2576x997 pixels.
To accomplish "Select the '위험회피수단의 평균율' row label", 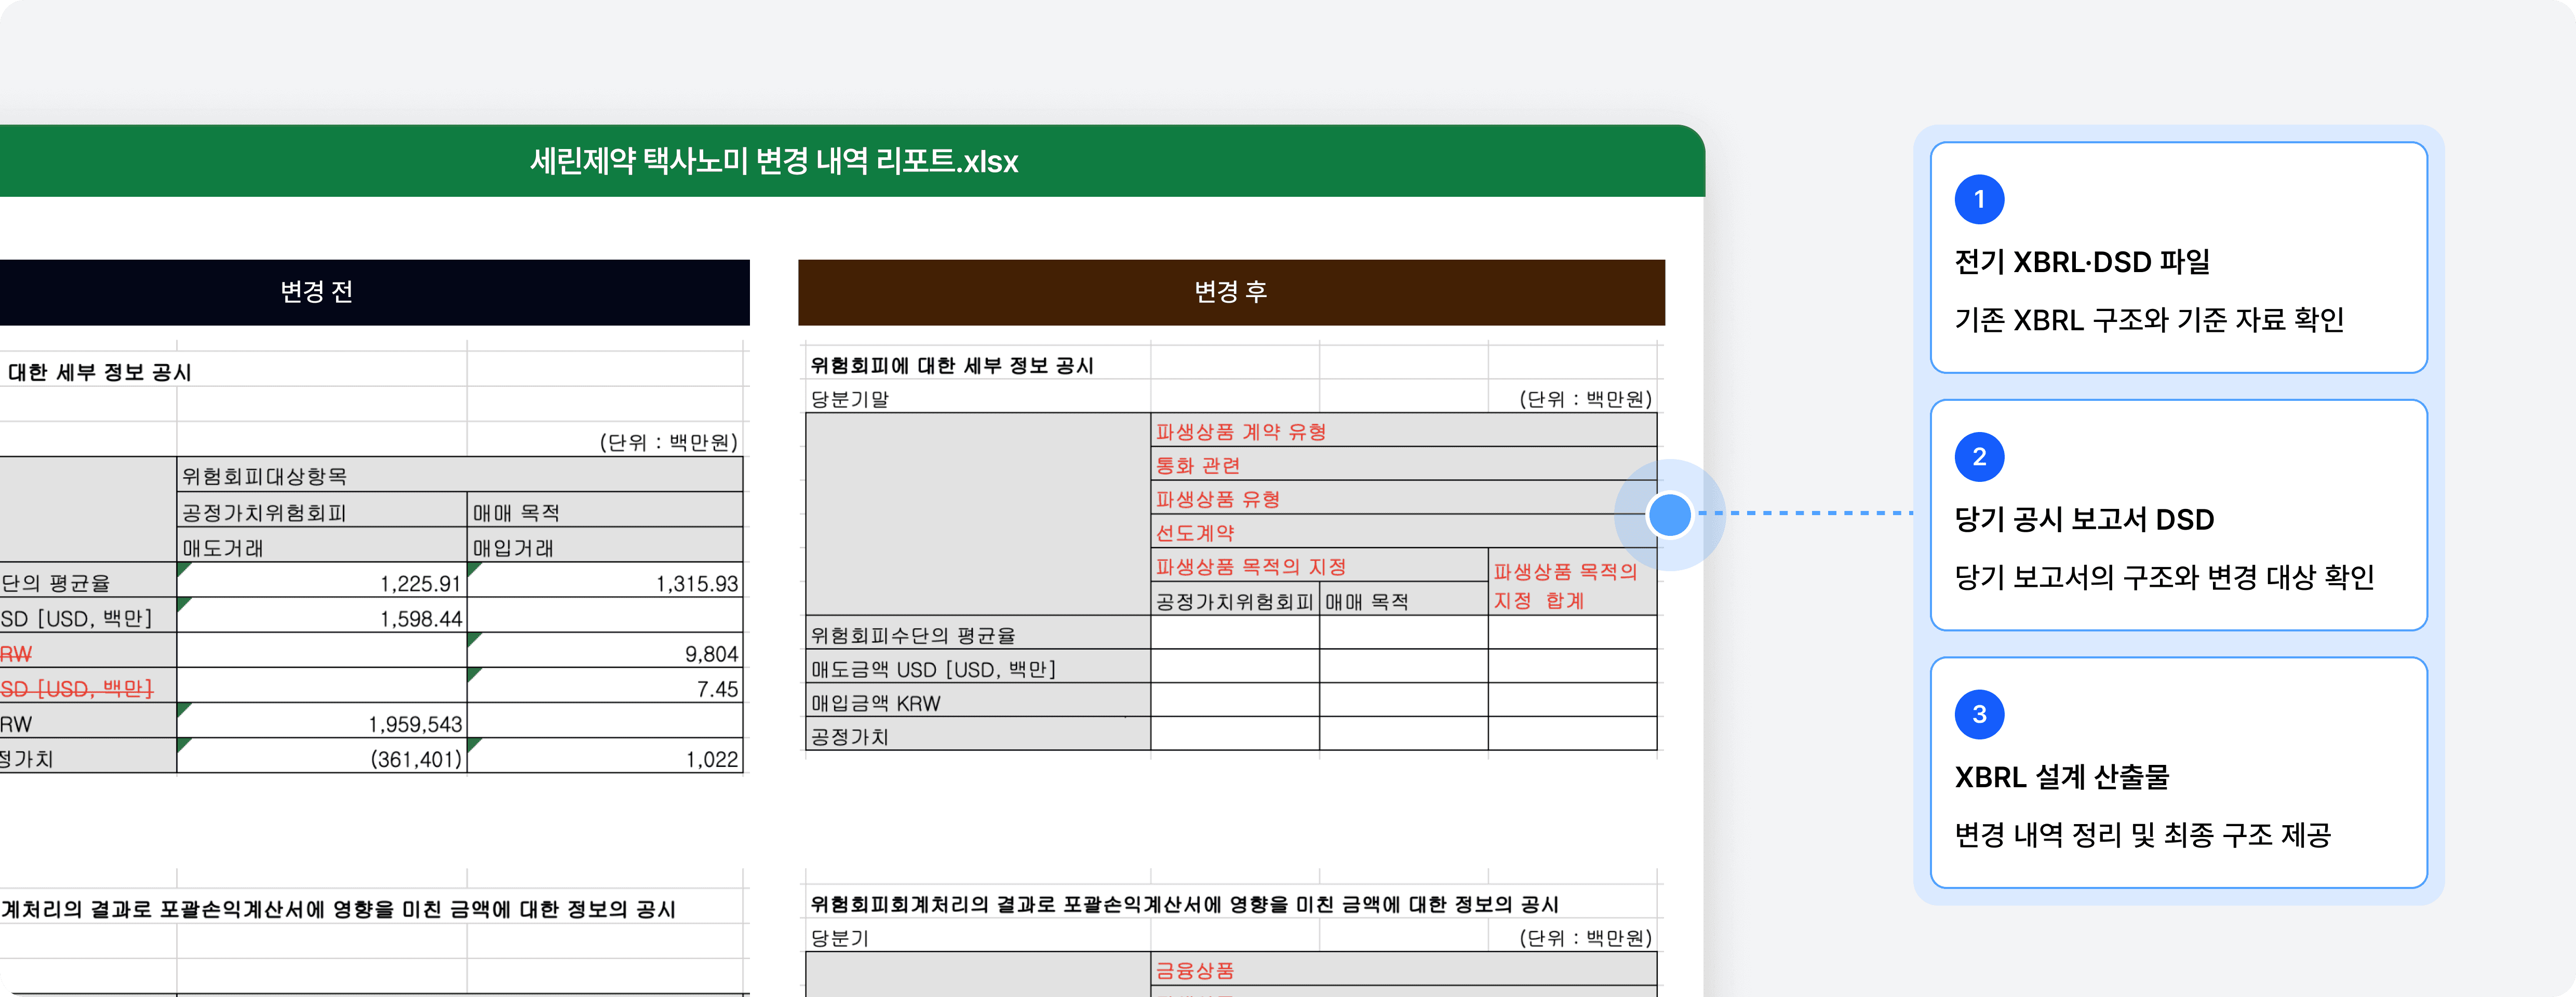I will coord(978,633).
